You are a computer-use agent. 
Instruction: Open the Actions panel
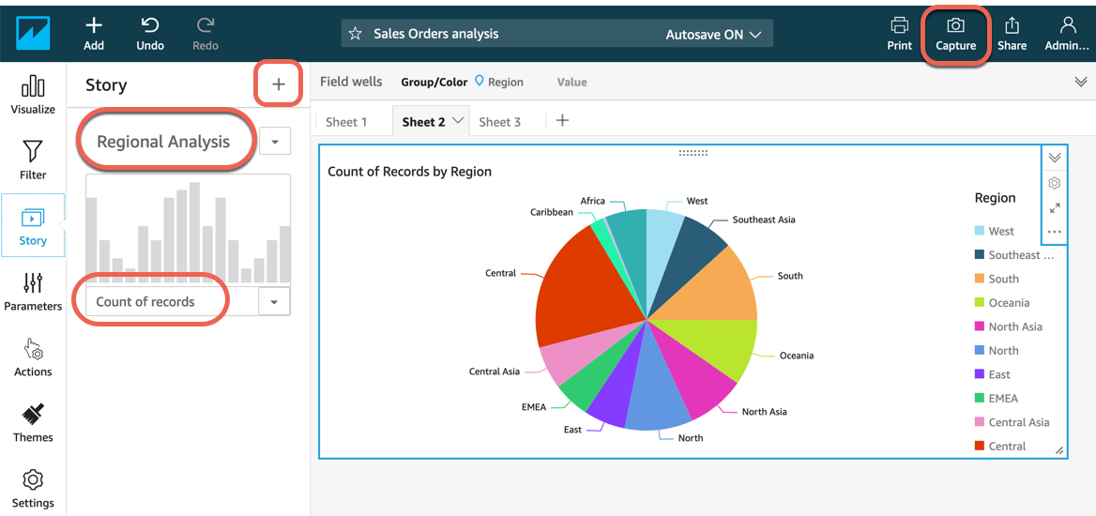33,357
